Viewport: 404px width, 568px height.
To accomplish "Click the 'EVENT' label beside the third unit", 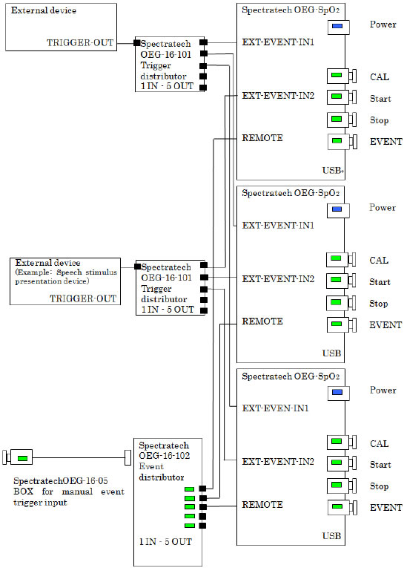I will pyautogui.click(x=386, y=508).
